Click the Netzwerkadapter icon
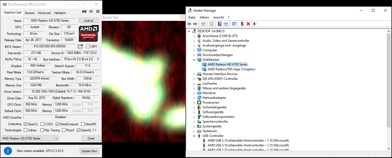The height and width of the screenshot is (158, 392). [x=199, y=98]
